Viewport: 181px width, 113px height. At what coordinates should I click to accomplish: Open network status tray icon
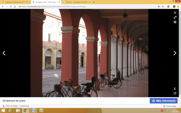[165, 111]
